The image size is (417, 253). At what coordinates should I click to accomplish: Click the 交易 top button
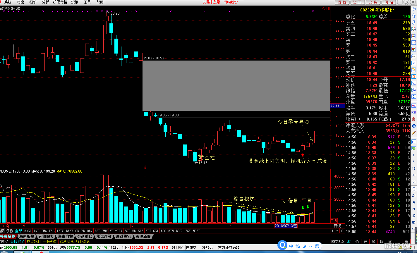tap(373, 2)
